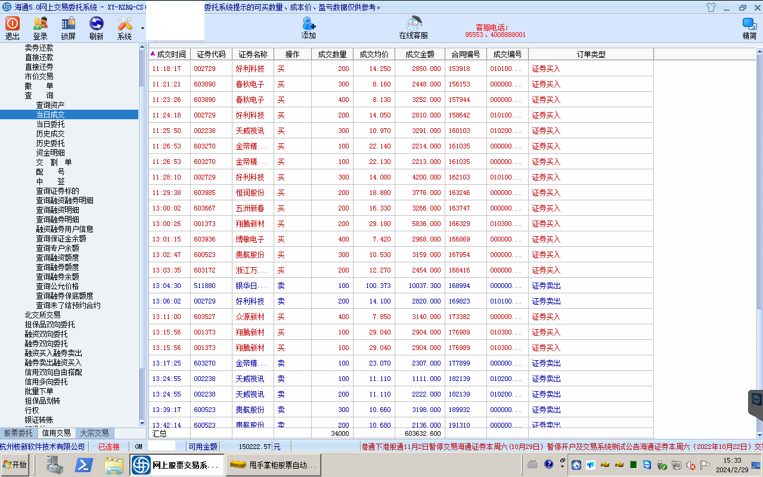Select 北交所交易 in the left menu
Viewport: 763px width, 477px height.
point(42,315)
